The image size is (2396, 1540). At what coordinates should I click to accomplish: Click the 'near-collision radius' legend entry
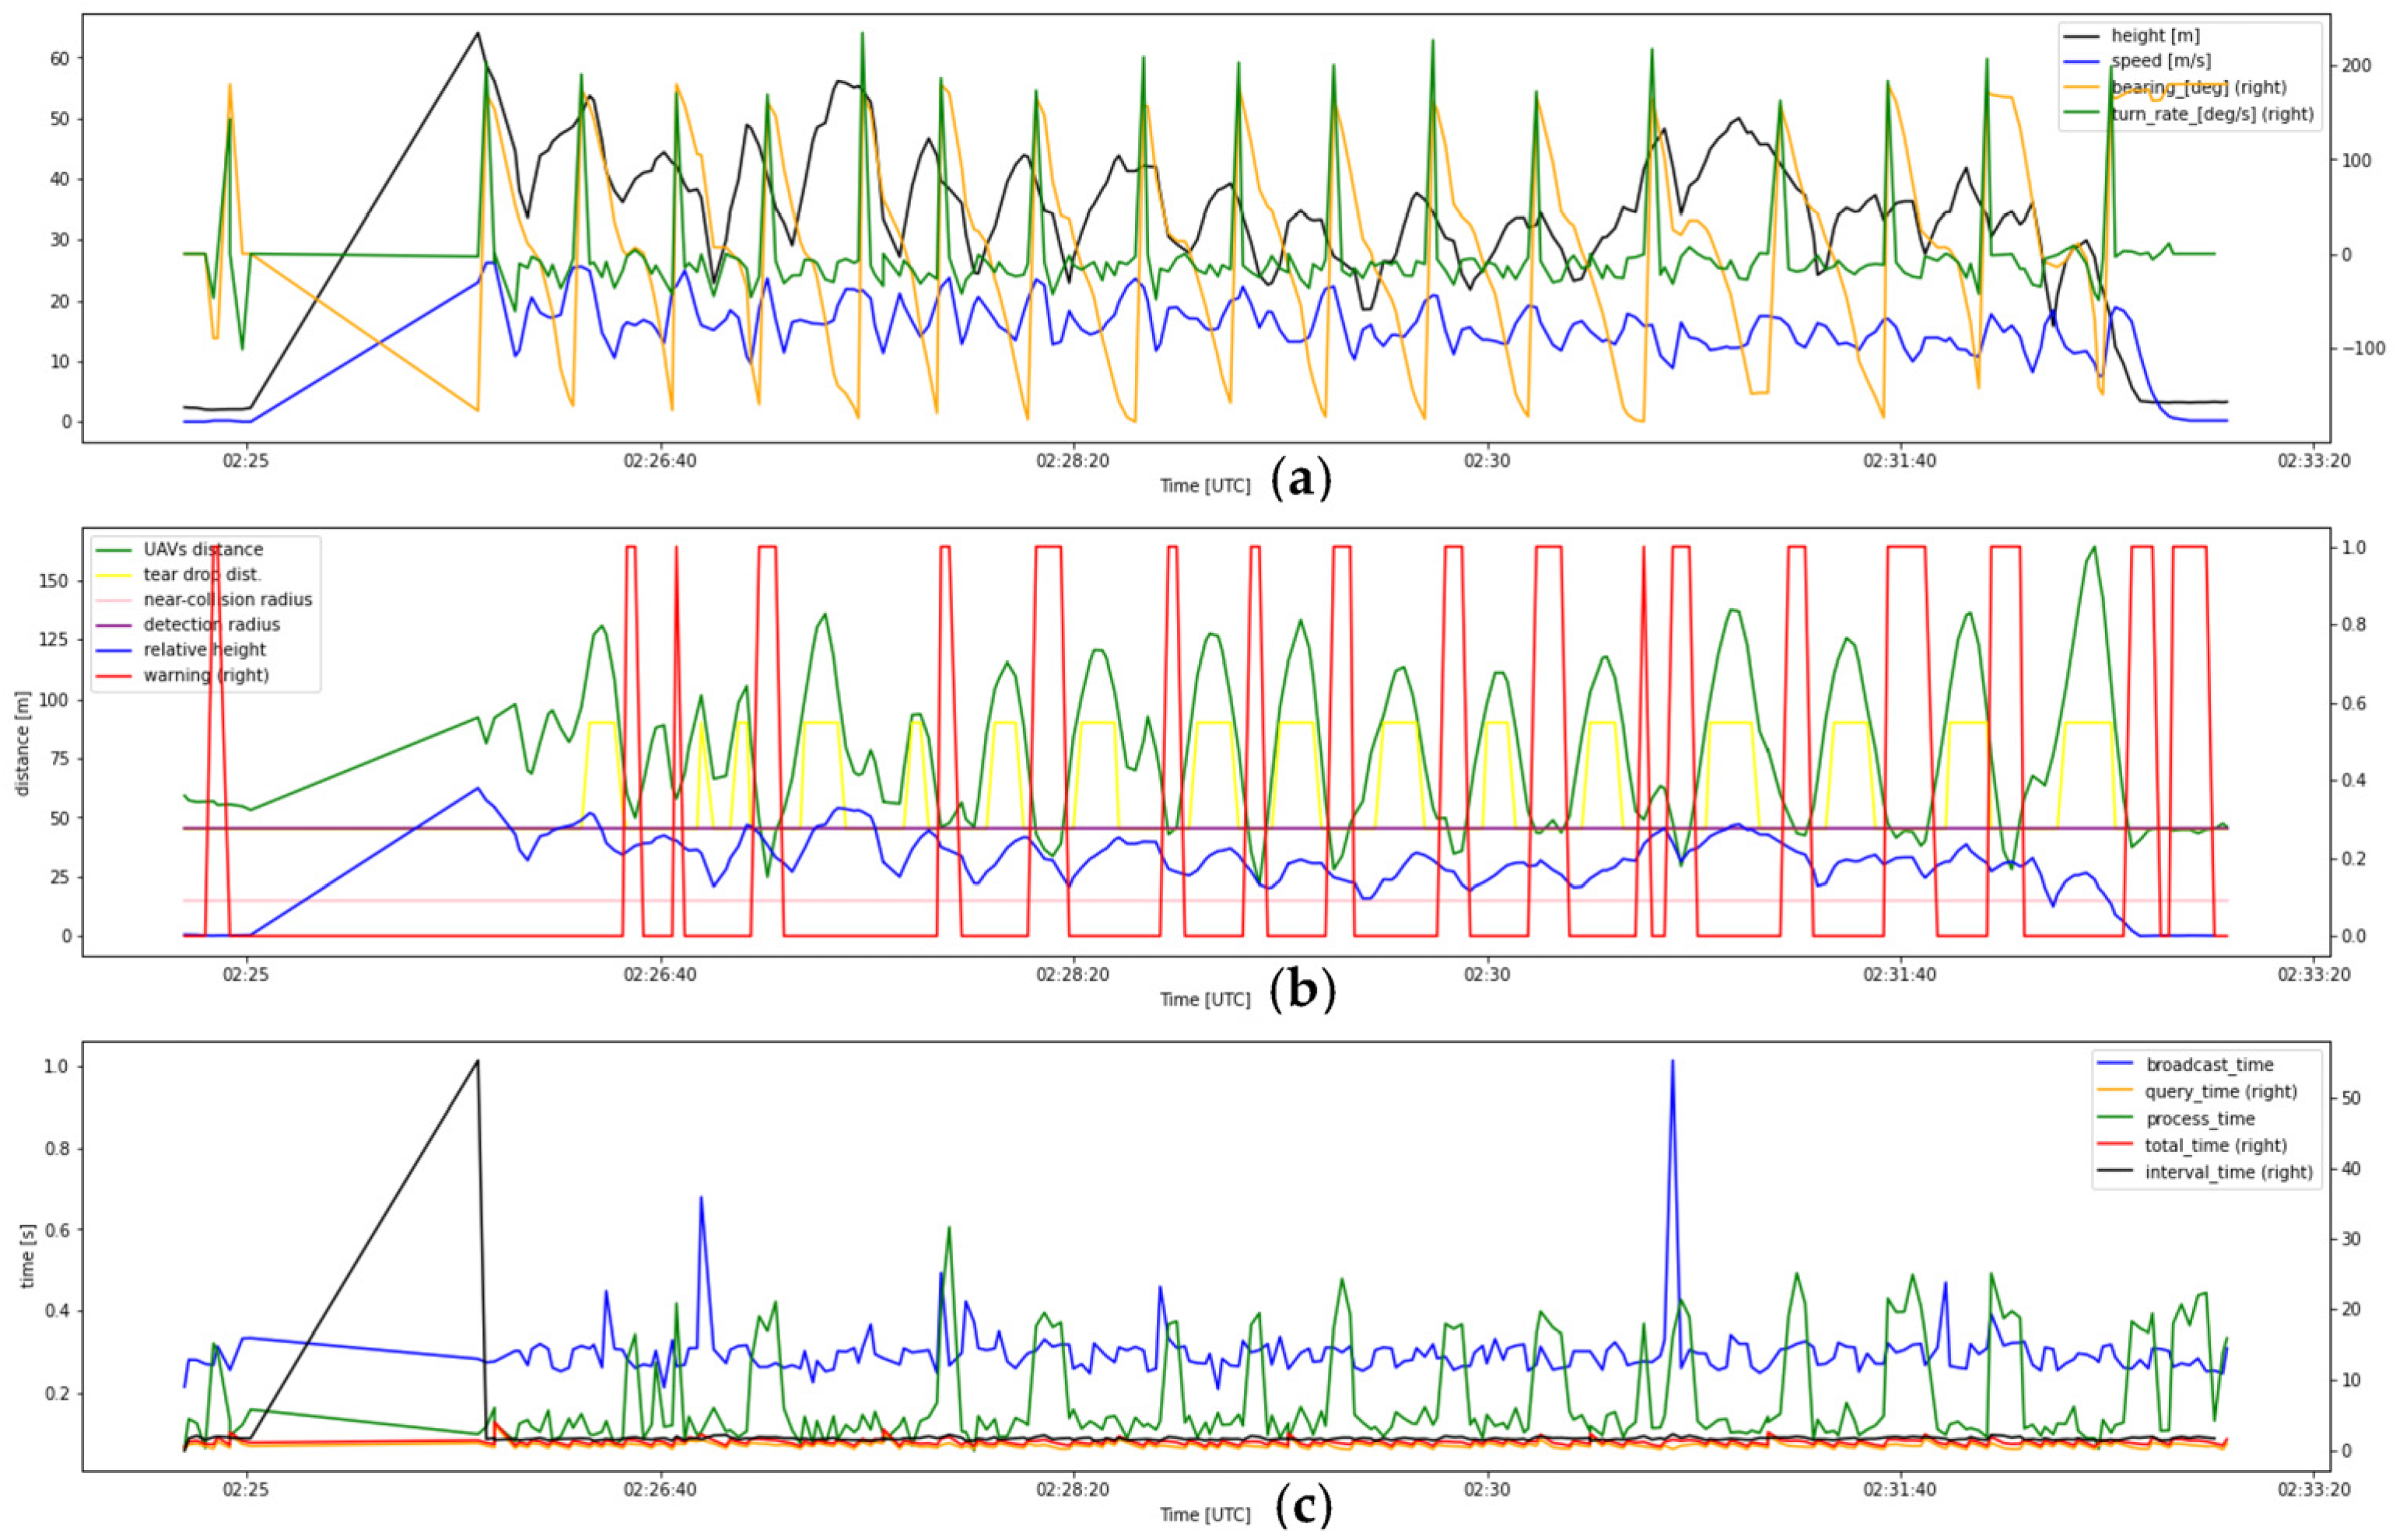coord(227,599)
